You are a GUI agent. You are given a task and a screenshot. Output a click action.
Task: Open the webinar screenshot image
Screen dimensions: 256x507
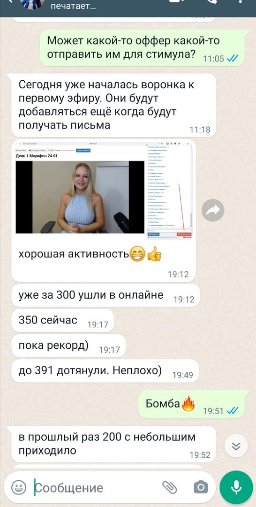pos(104,190)
